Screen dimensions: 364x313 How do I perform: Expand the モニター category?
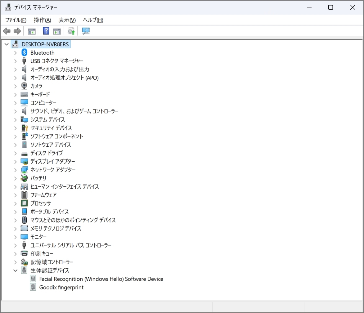(x=15, y=237)
